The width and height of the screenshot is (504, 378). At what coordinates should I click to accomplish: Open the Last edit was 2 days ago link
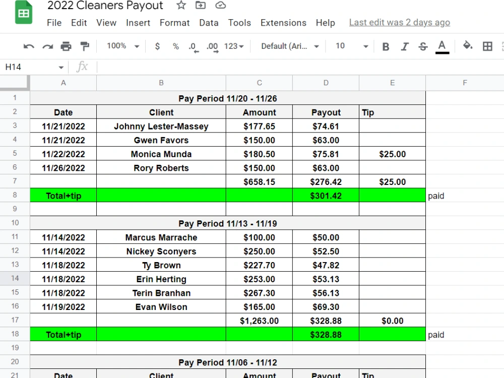(x=400, y=23)
